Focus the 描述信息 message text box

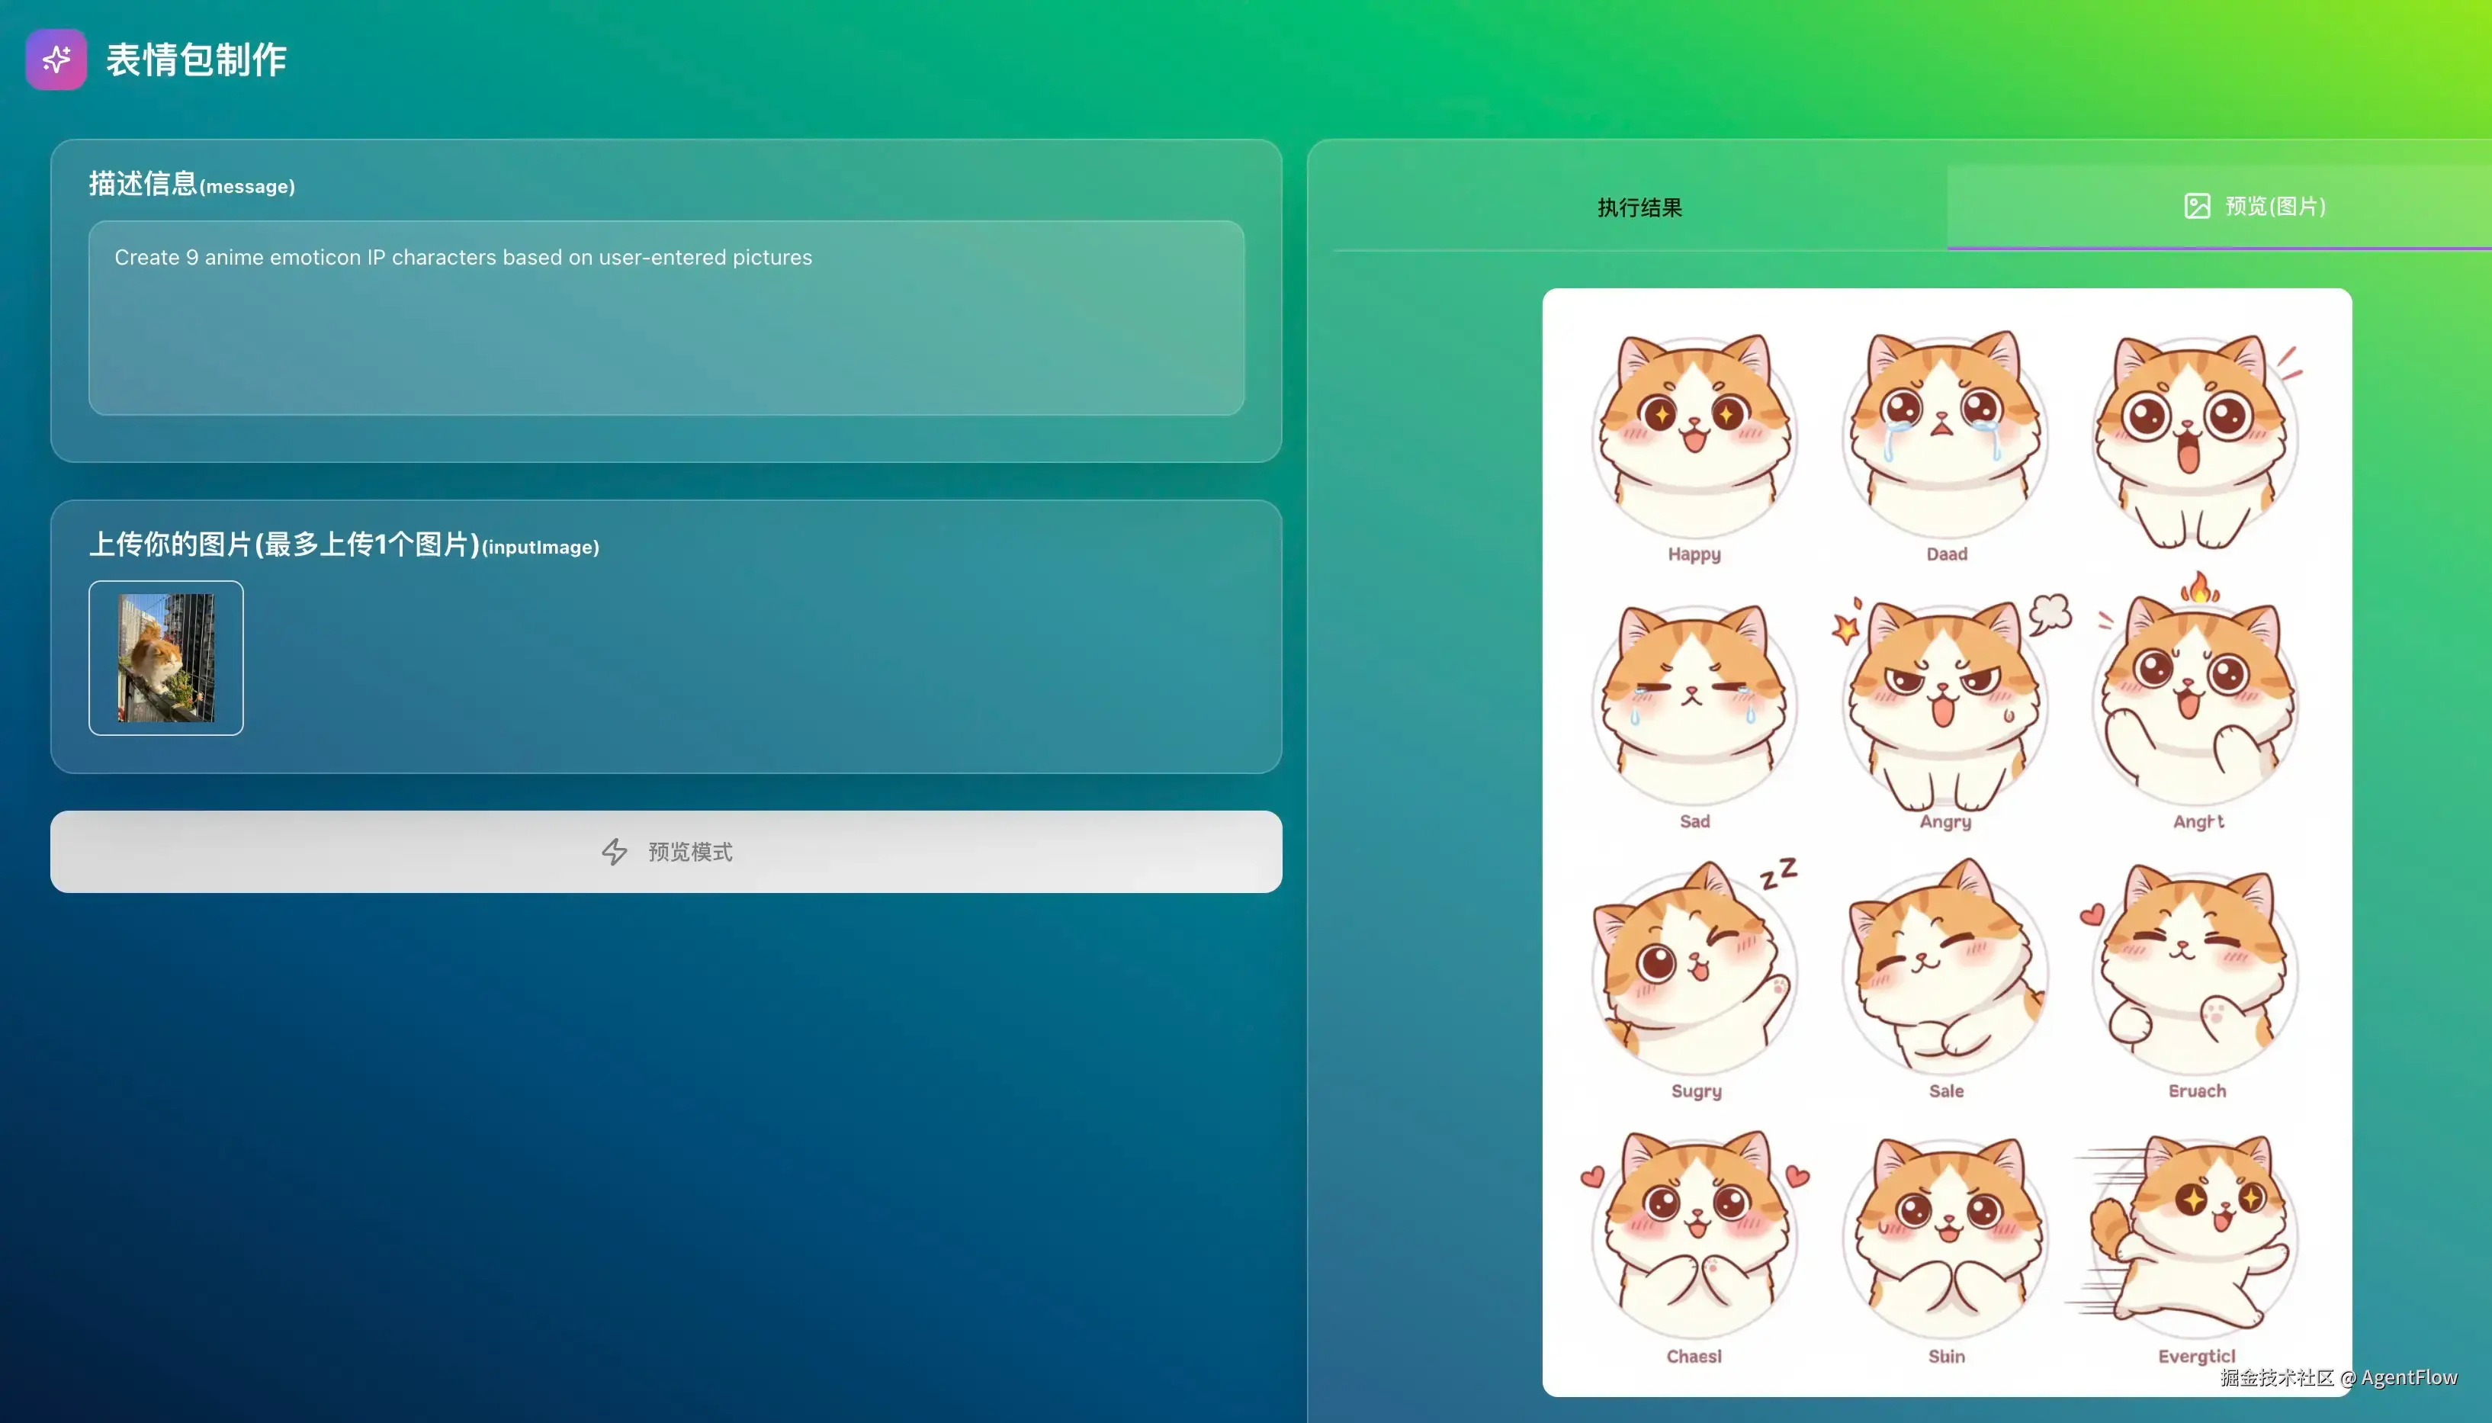(666, 318)
